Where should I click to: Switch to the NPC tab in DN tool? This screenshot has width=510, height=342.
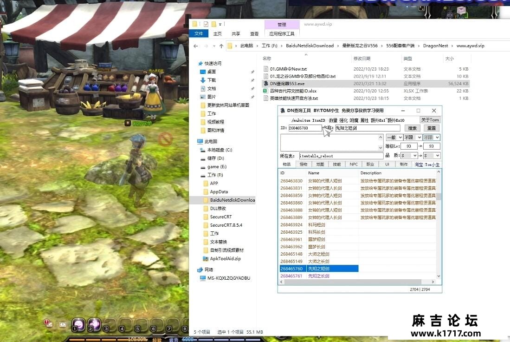pyautogui.click(x=354, y=164)
